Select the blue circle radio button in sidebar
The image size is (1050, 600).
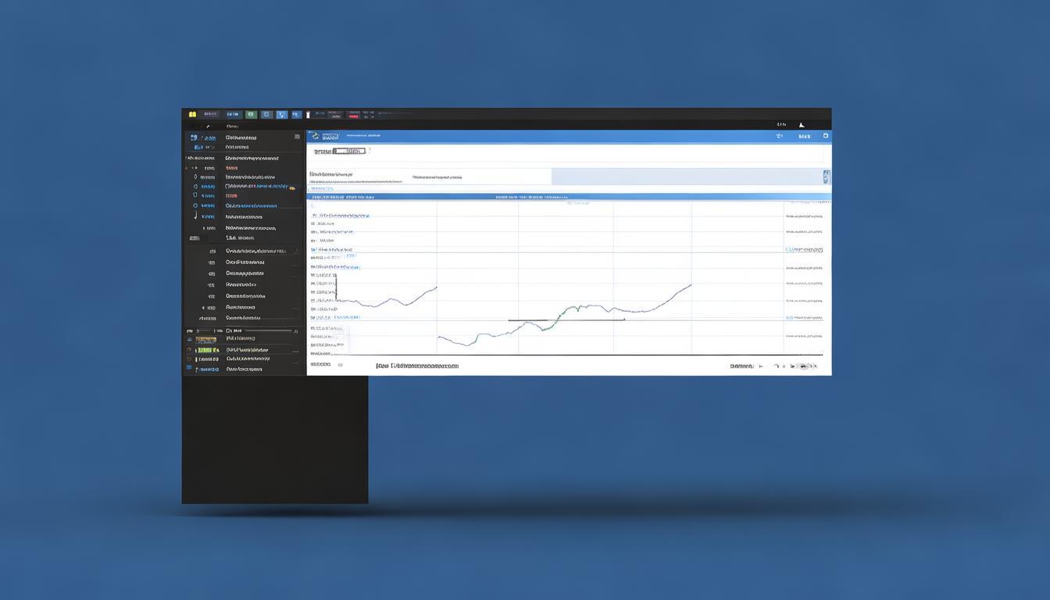pos(195,205)
